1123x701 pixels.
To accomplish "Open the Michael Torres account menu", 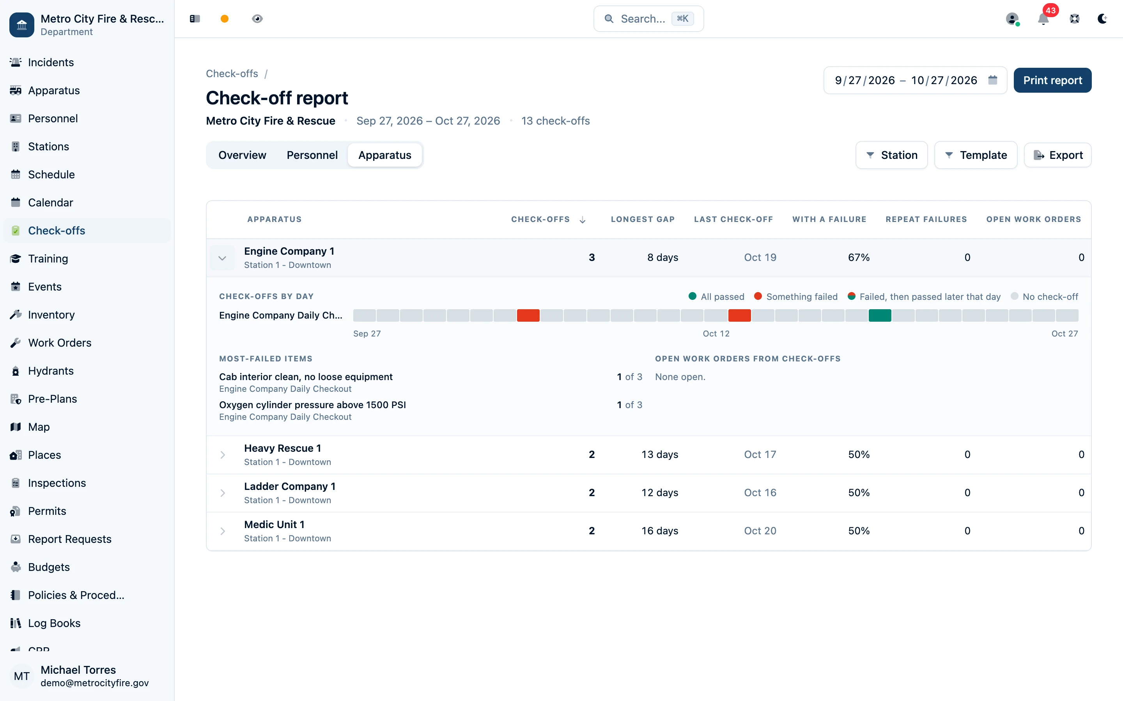I will pyautogui.click(x=87, y=676).
